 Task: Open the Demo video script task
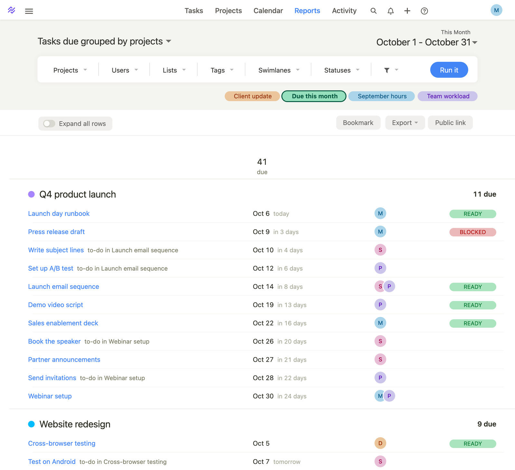pos(56,305)
